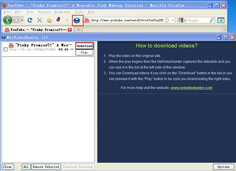Click the green arrow window icon on toolbar
Viewport: 236px width, 171px height.
coord(221,20)
